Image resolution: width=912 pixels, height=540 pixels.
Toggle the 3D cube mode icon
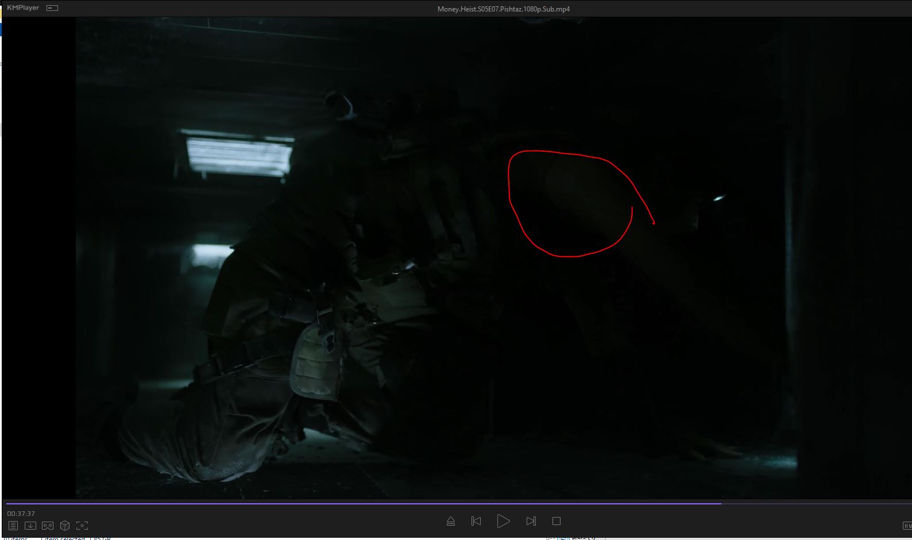[x=65, y=526]
